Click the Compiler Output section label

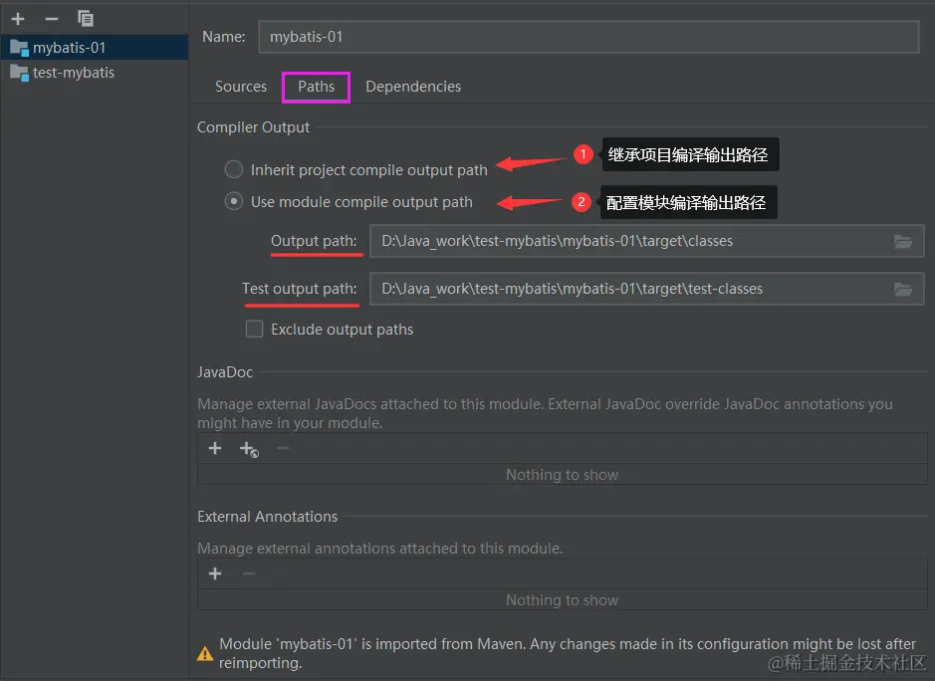pos(254,127)
